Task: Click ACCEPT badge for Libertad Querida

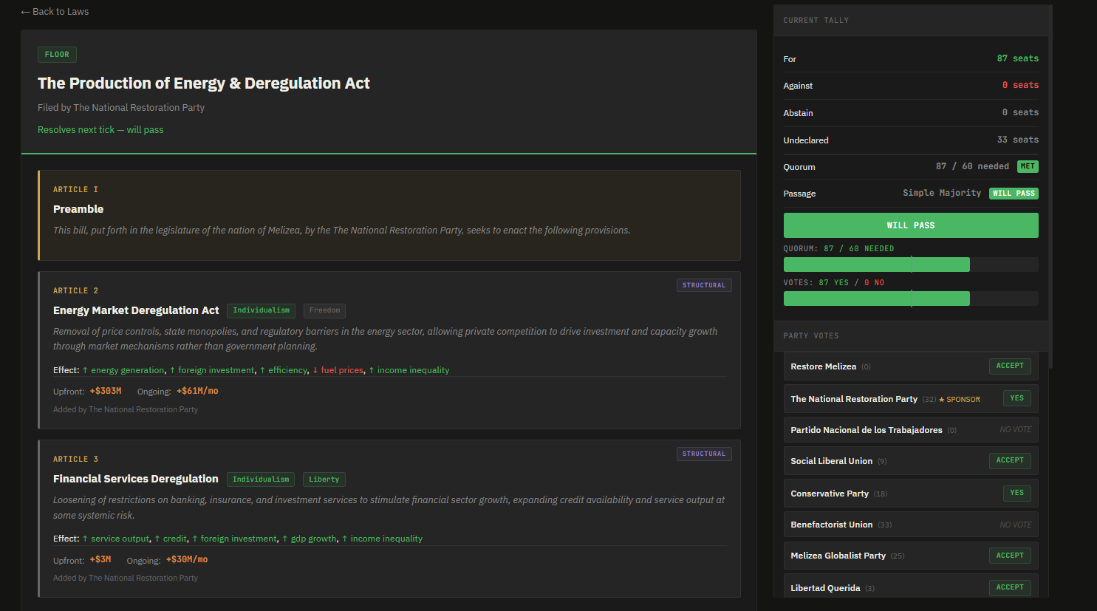Action: 1009,587
